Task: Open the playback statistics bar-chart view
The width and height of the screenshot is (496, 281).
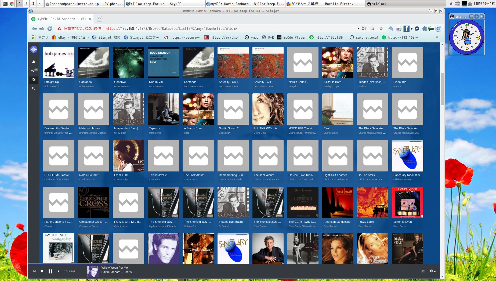Action: coord(34,62)
